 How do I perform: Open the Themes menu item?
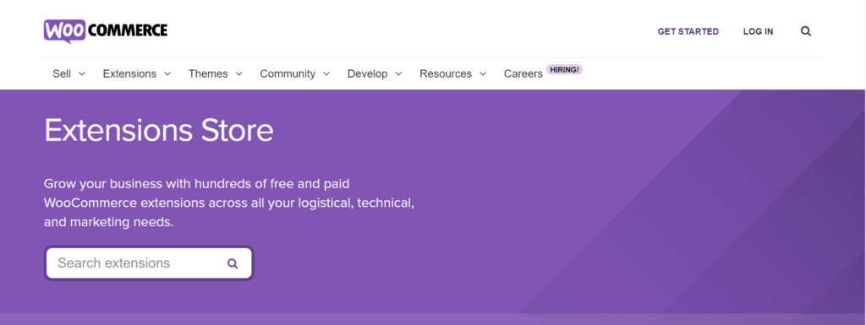(208, 73)
